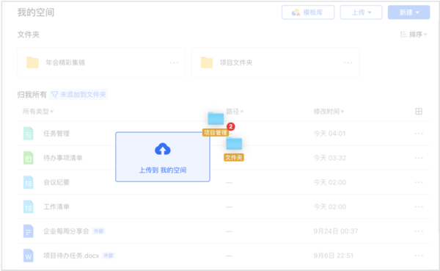Open more options for 工作清单 row
The image size is (440, 271).
coord(419,207)
